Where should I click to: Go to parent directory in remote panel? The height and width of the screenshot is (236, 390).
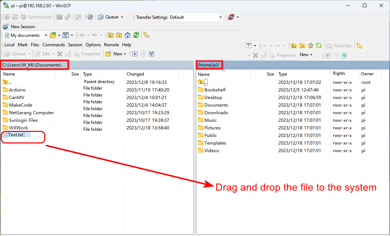pos(294,46)
